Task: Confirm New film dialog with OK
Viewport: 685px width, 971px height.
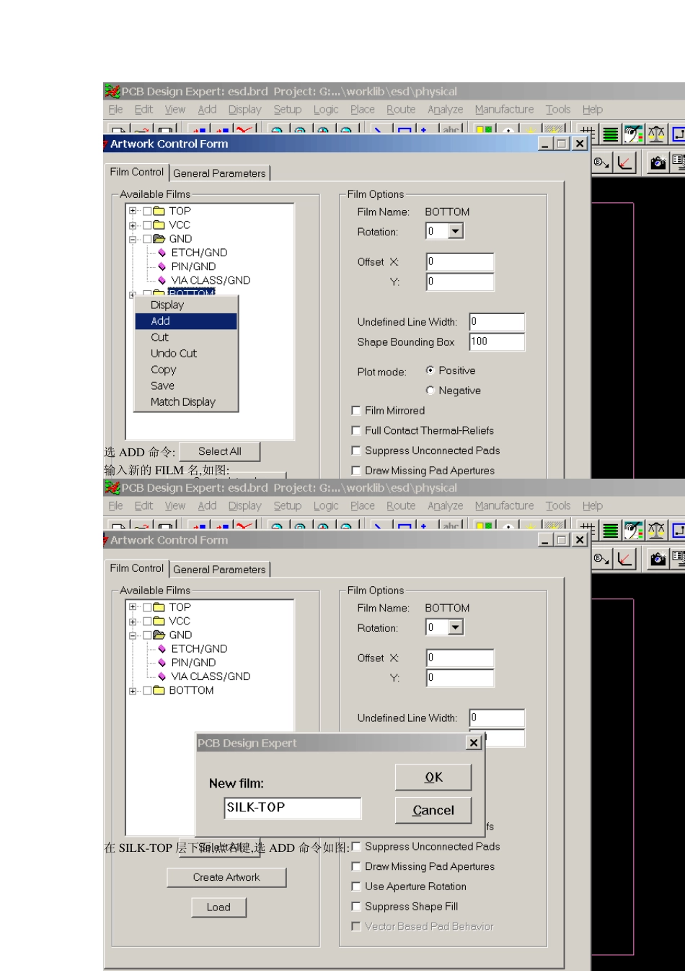Action: click(433, 778)
